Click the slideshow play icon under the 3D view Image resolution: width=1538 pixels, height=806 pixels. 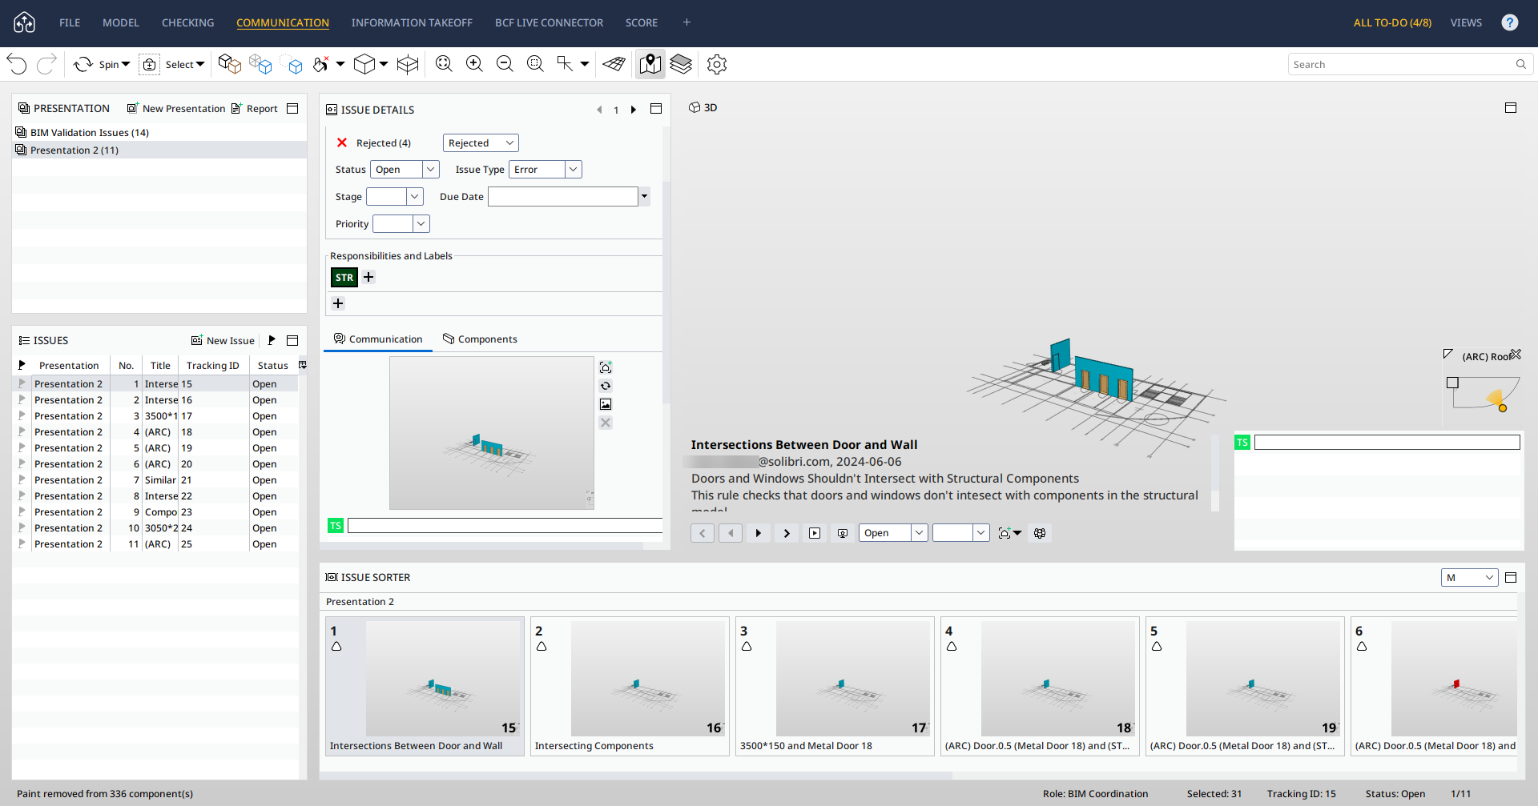click(815, 533)
